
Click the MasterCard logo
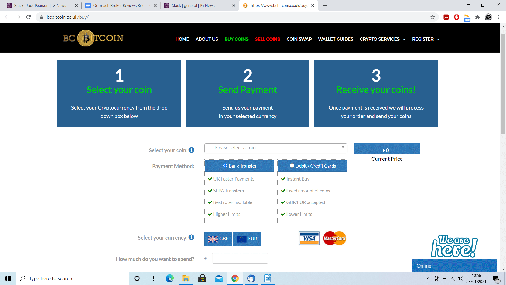(x=334, y=238)
